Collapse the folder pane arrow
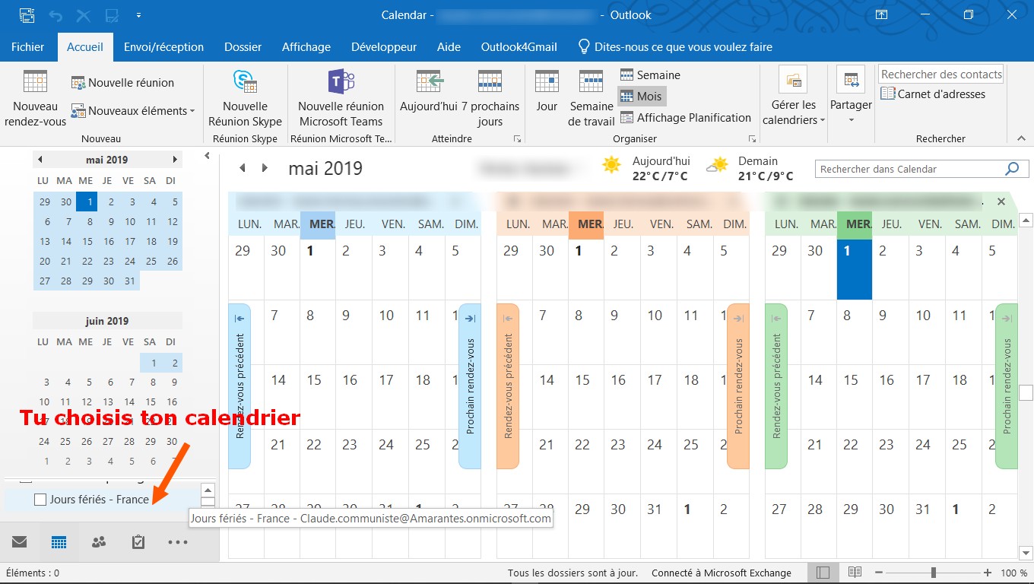Image resolution: width=1034 pixels, height=584 pixels. click(207, 156)
